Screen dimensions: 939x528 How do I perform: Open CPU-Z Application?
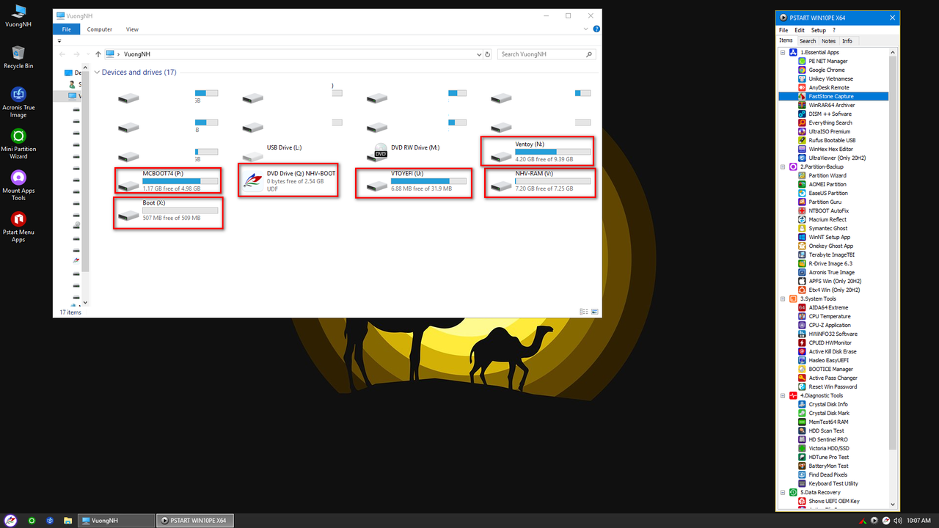[x=830, y=325]
